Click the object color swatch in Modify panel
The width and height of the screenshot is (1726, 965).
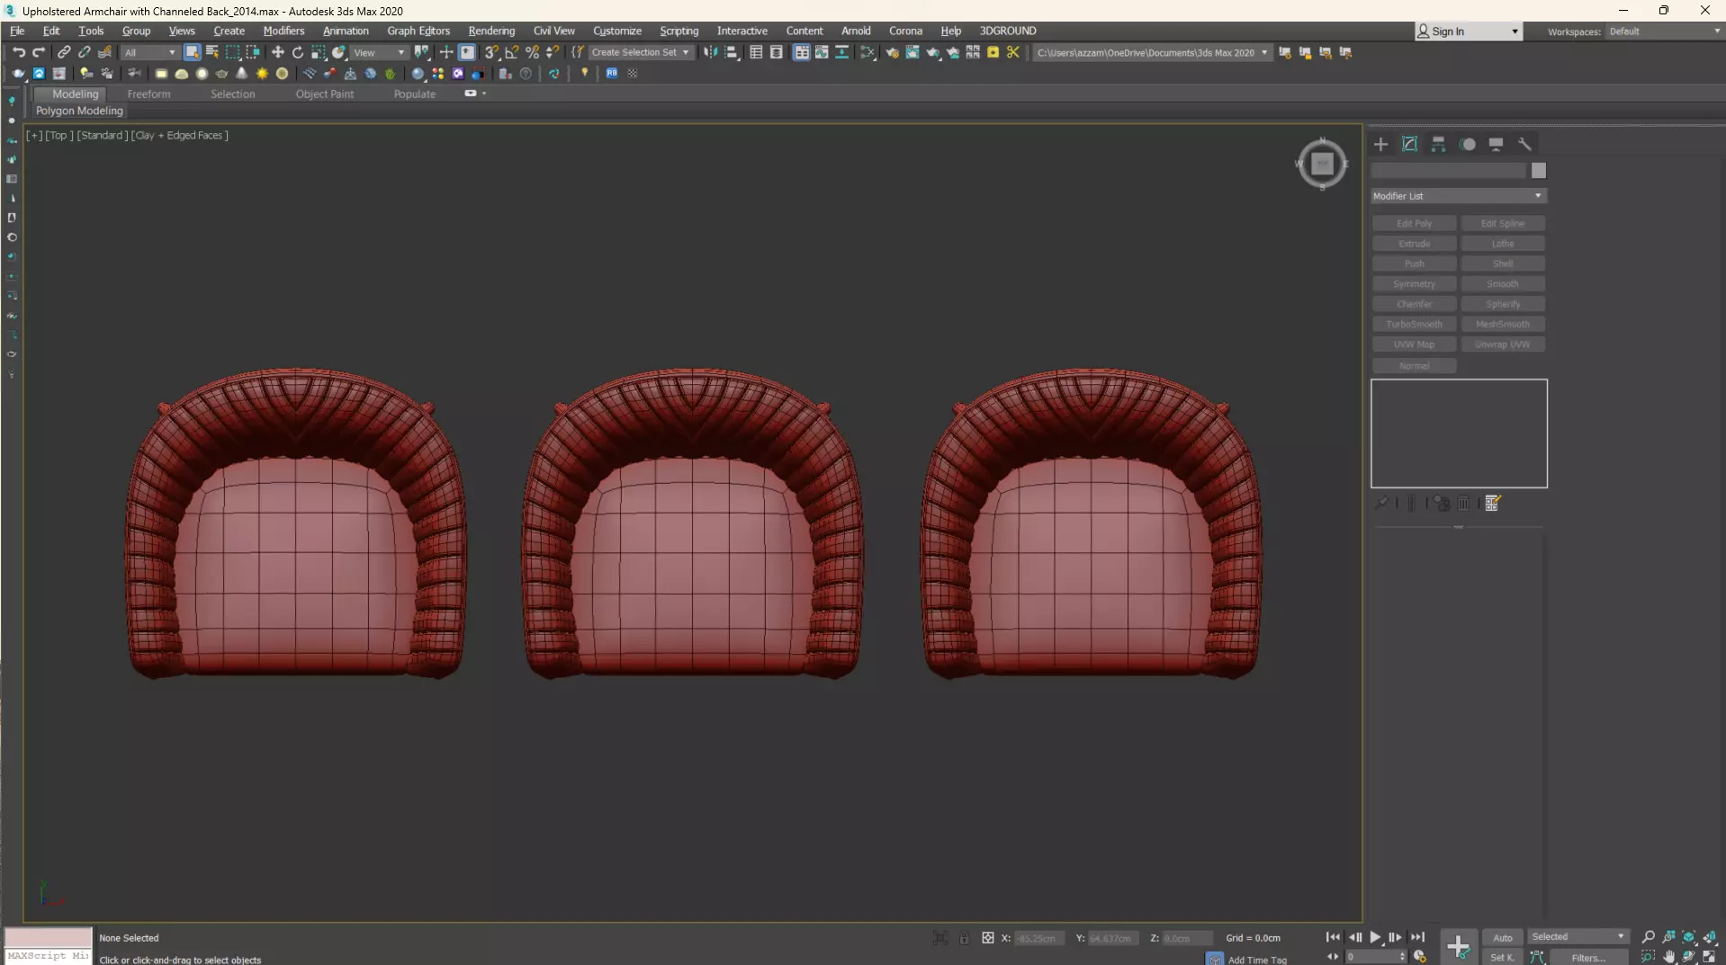pos(1538,171)
